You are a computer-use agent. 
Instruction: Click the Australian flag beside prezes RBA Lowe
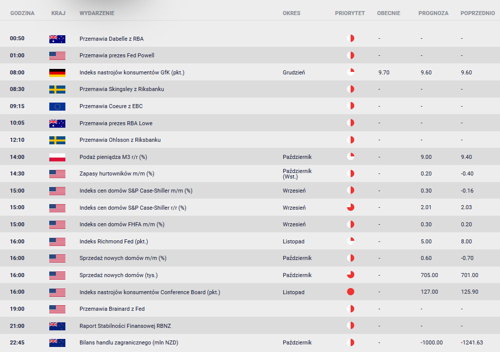click(57, 123)
